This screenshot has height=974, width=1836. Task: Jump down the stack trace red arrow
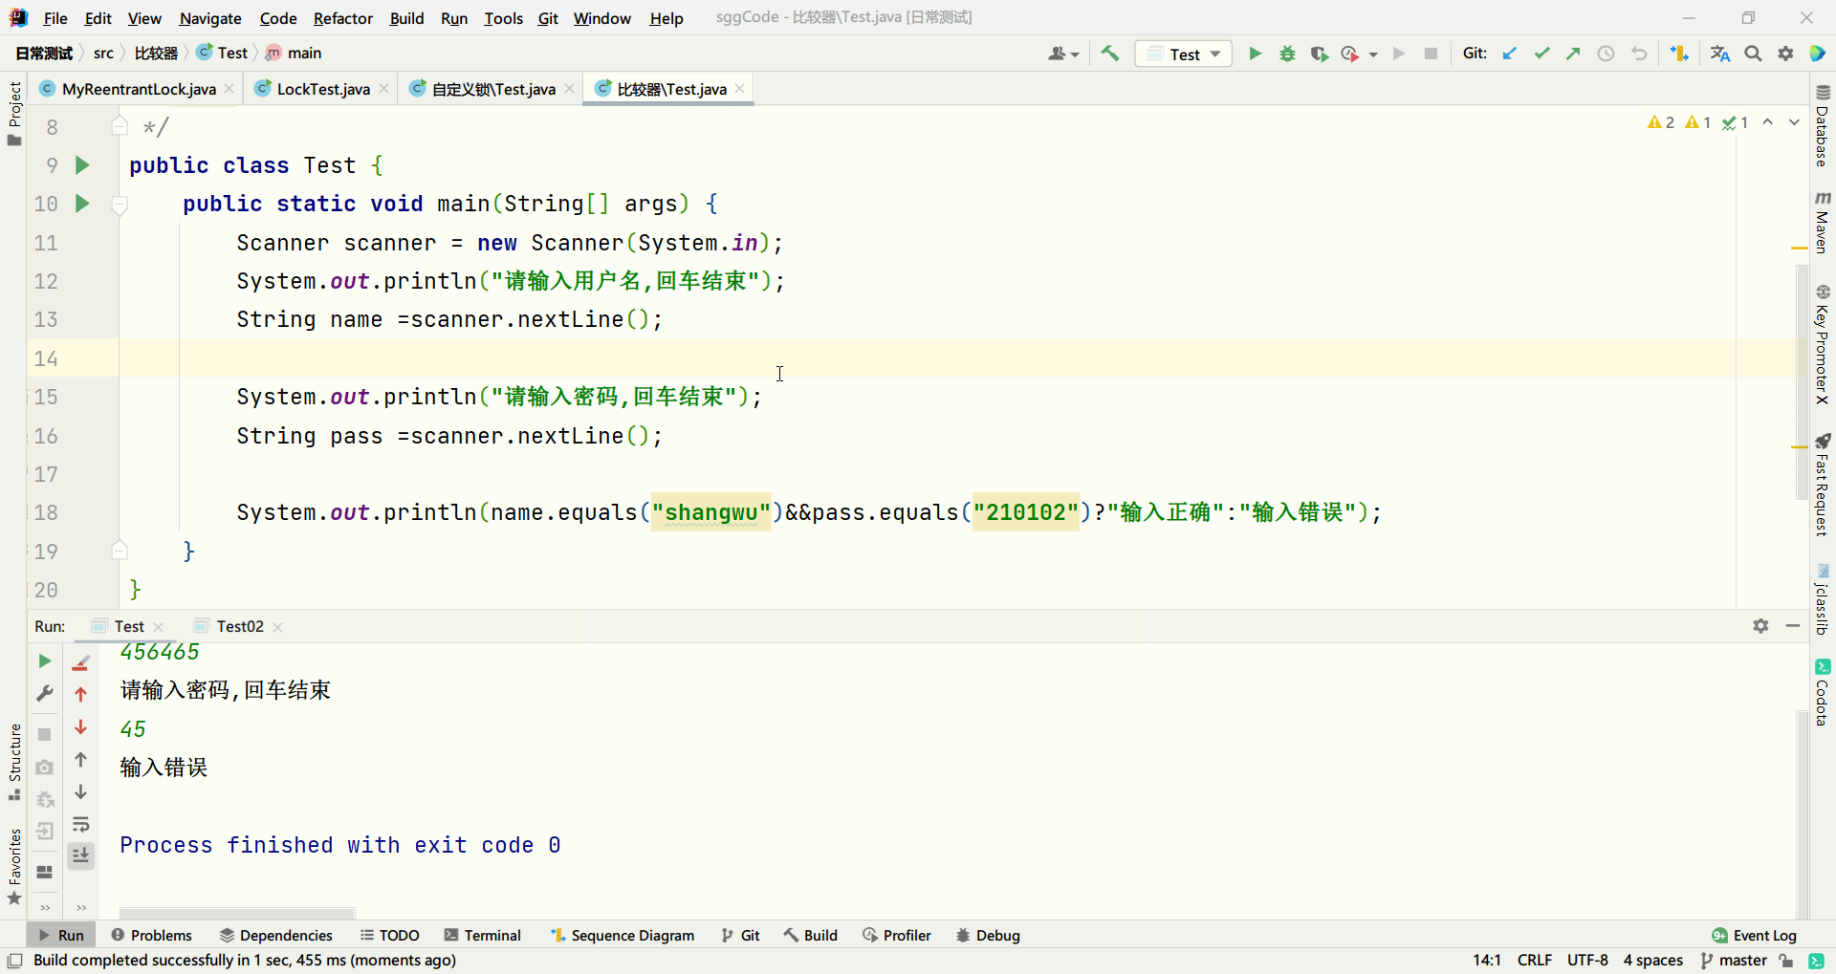pos(81,727)
